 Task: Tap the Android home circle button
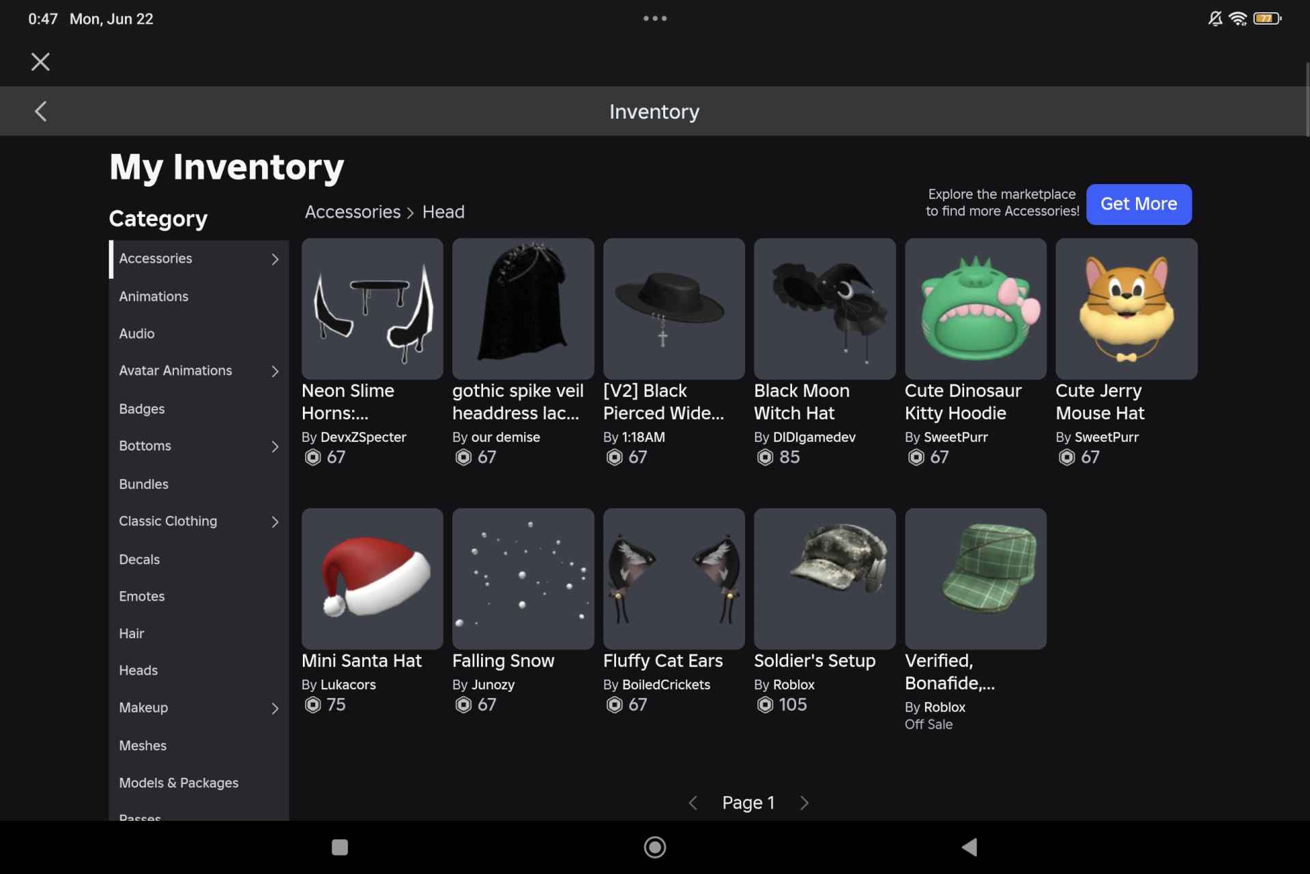point(655,847)
